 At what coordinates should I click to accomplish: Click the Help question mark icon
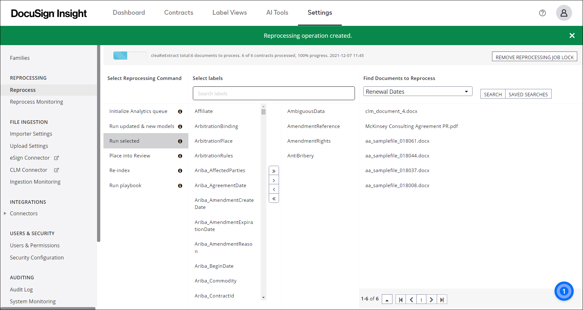(542, 13)
